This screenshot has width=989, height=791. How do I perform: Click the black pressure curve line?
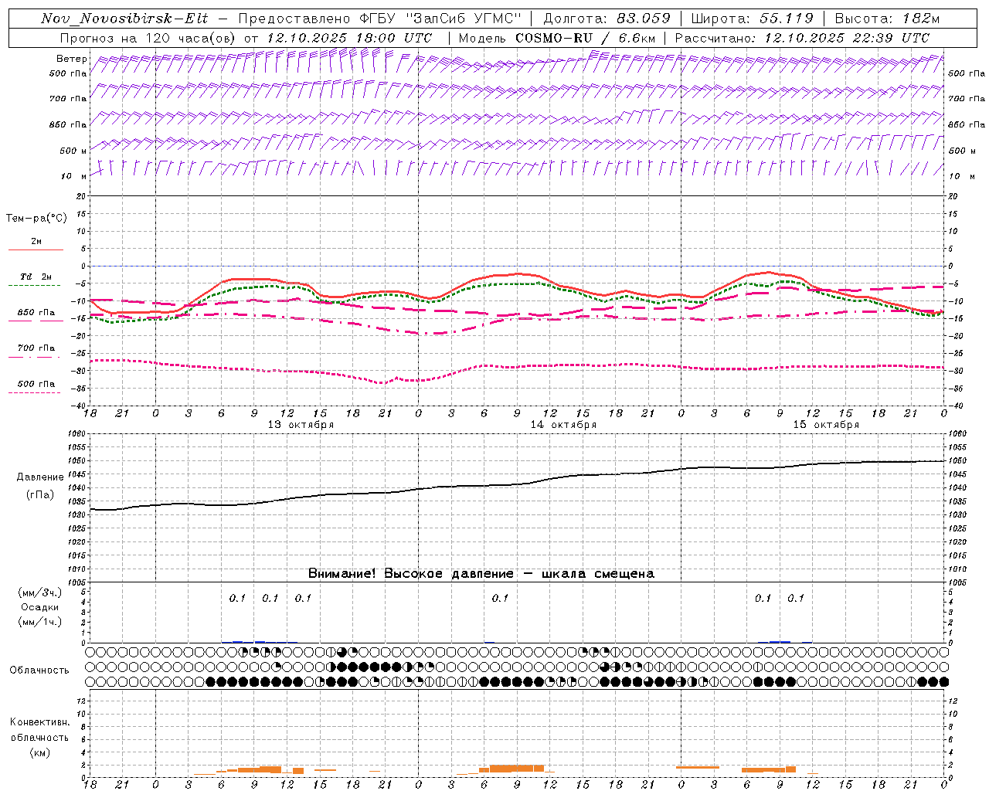coord(518,484)
